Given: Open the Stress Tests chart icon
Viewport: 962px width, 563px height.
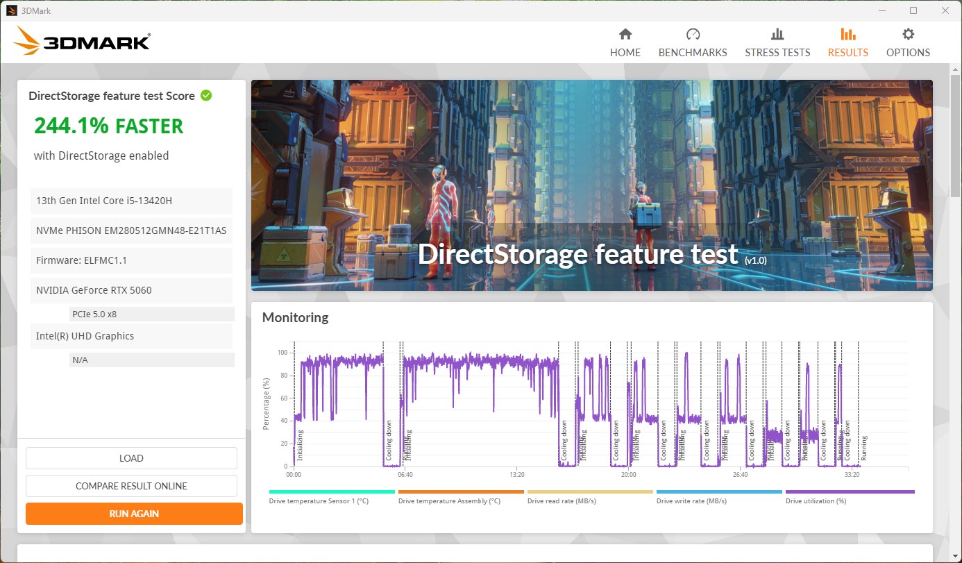Looking at the screenshot, I should (777, 35).
